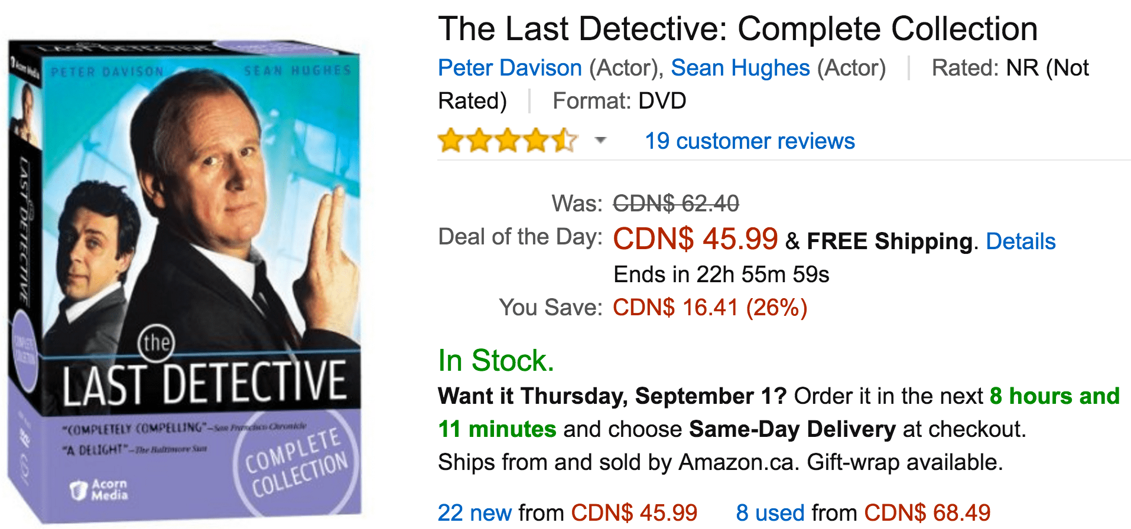Click the In Stock availability text
Screen dimensions: 1131x529
click(x=496, y=360)
